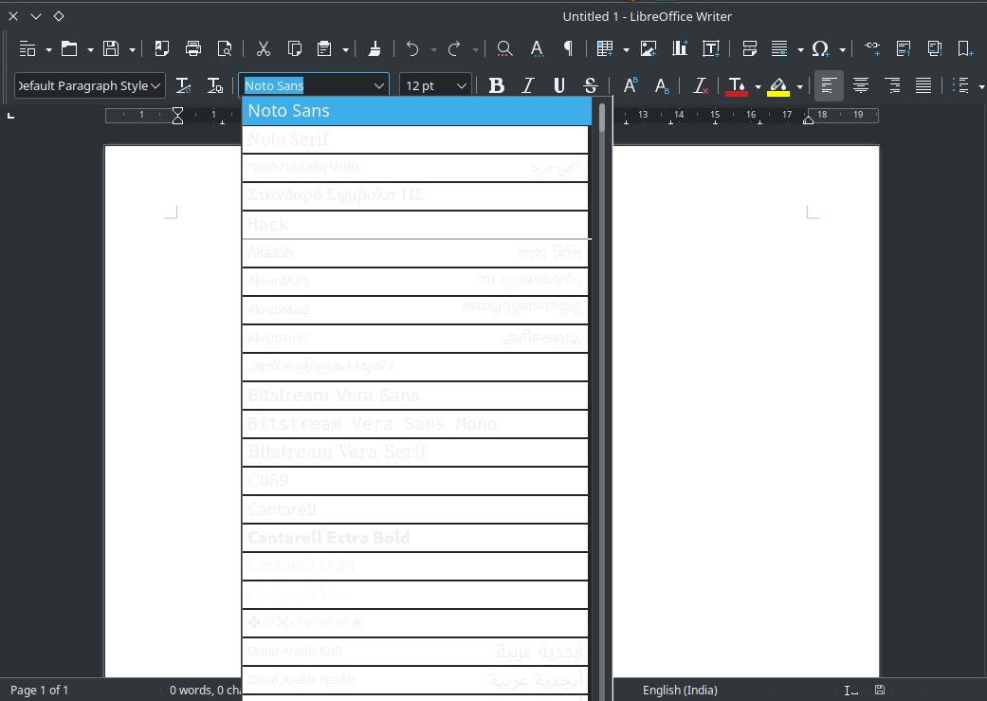The width and height of the screenshot is (987, 701).
Task: Export document directly as PDF
Action: (x=161, y=48)
